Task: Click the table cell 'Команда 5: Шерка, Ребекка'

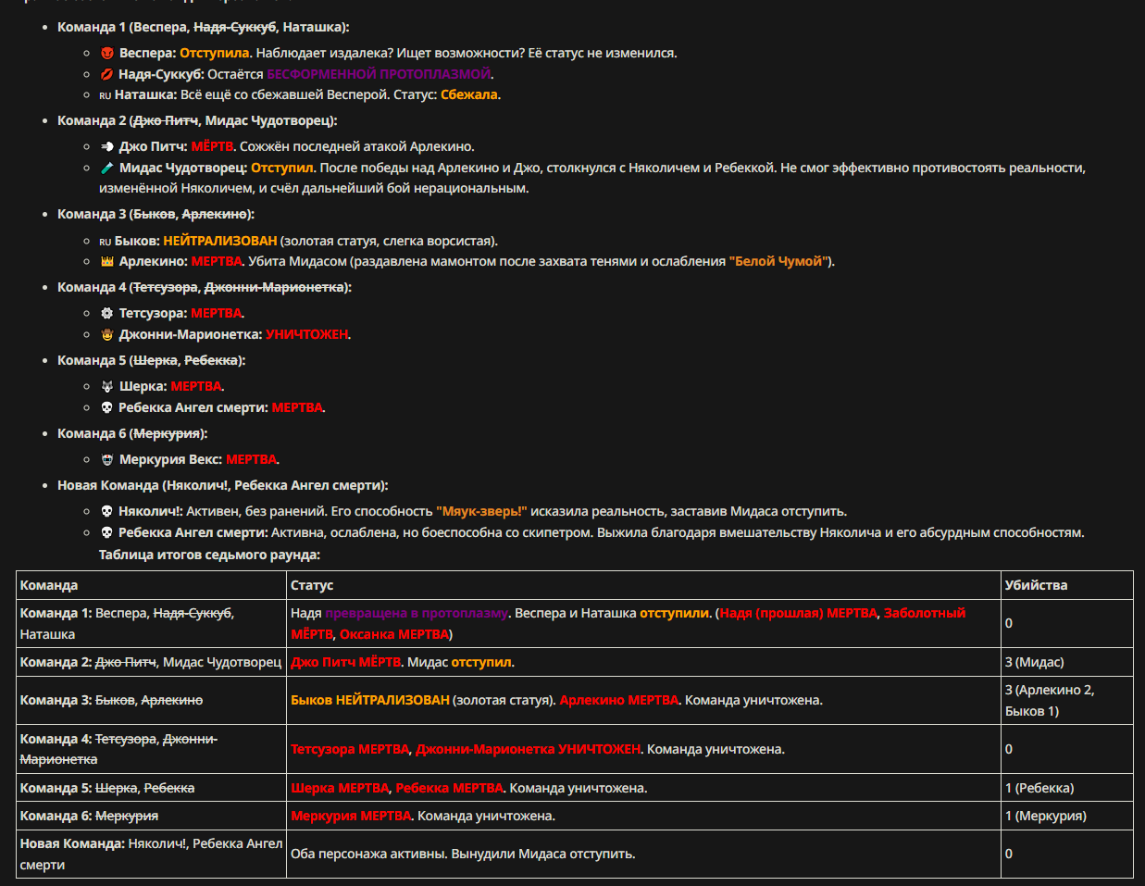Action: (152, 788)
